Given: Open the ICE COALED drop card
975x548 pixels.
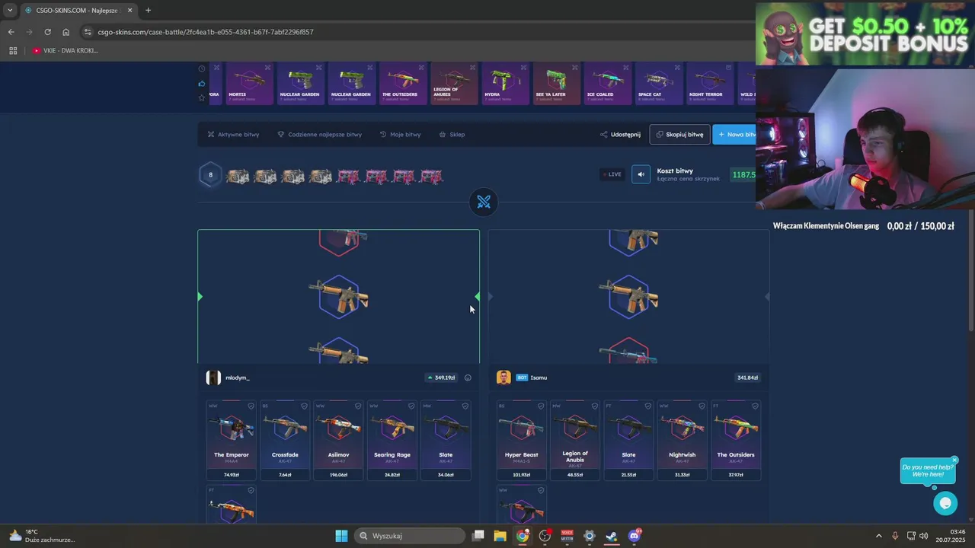Looking at the screenshot, I should pyautogui.click(x=607, y=83).
